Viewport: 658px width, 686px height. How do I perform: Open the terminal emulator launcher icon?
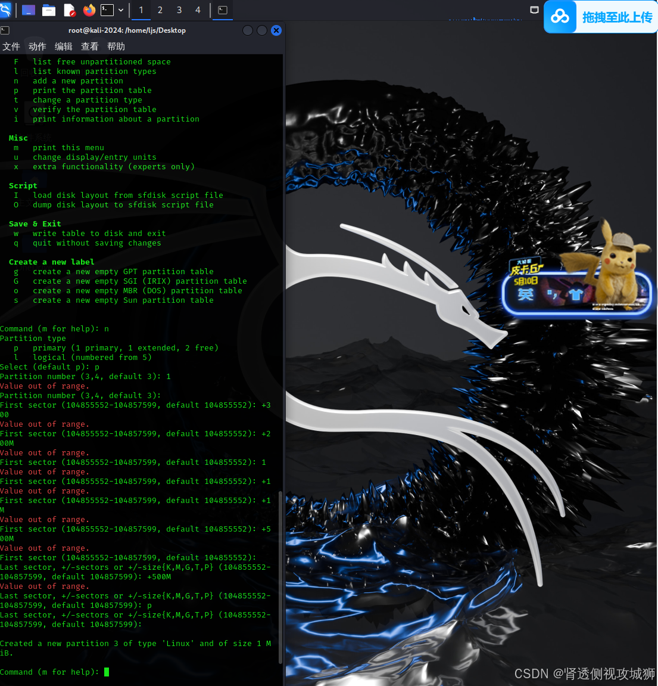[107, 10]
